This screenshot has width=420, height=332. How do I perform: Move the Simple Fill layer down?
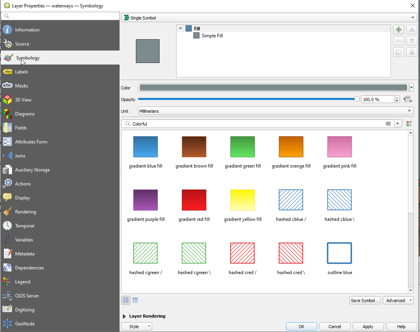click(x=411, y=40)
